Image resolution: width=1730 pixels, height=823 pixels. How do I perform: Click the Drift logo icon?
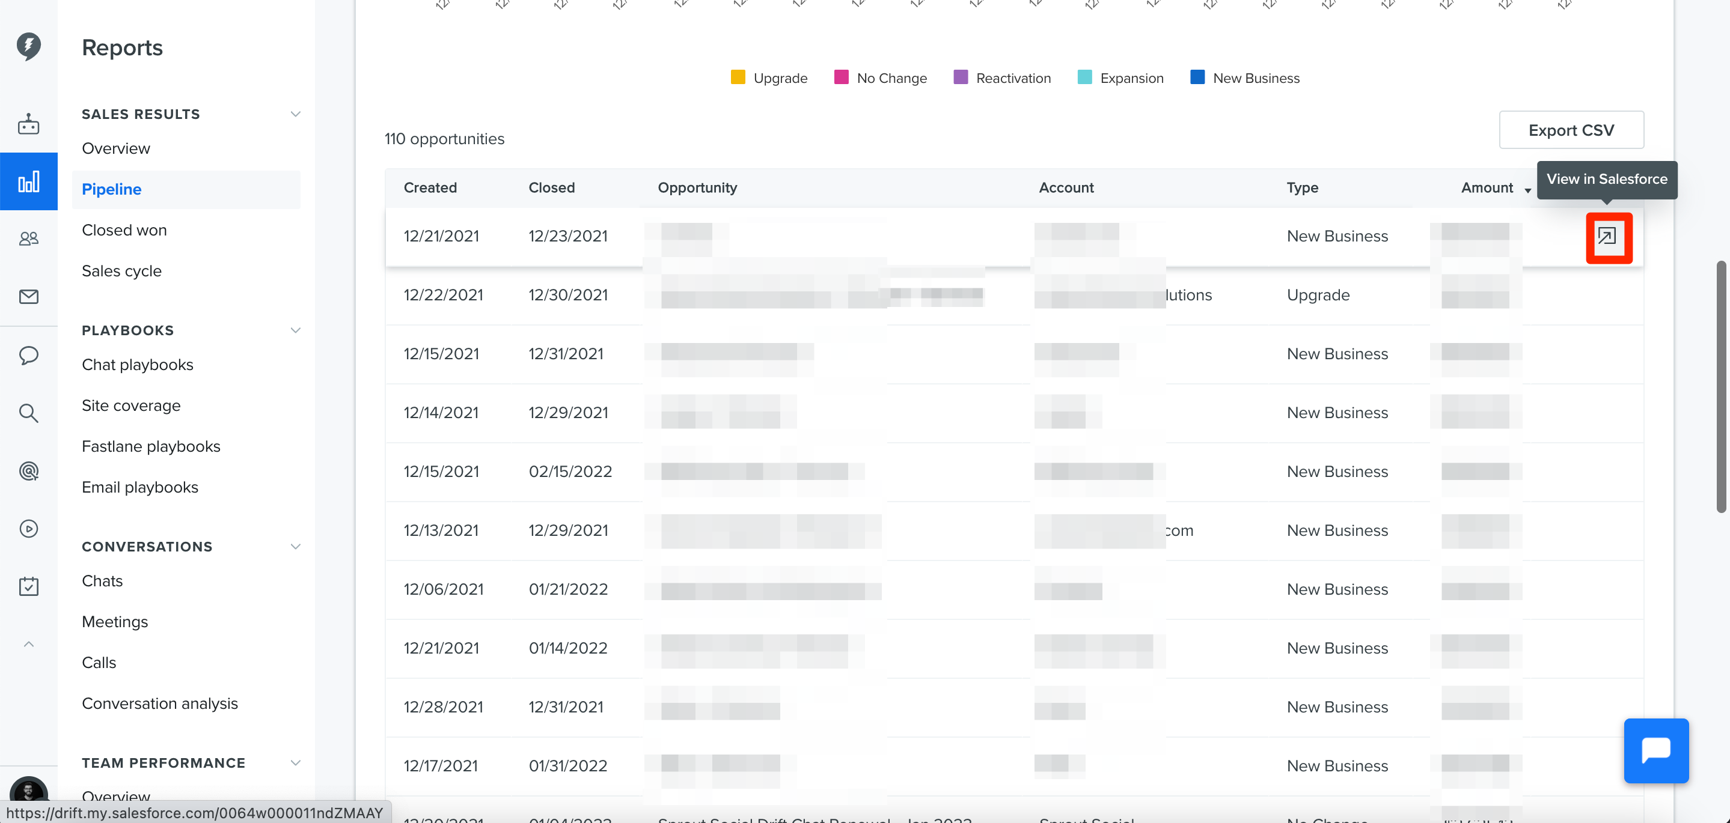pos(28,46)
